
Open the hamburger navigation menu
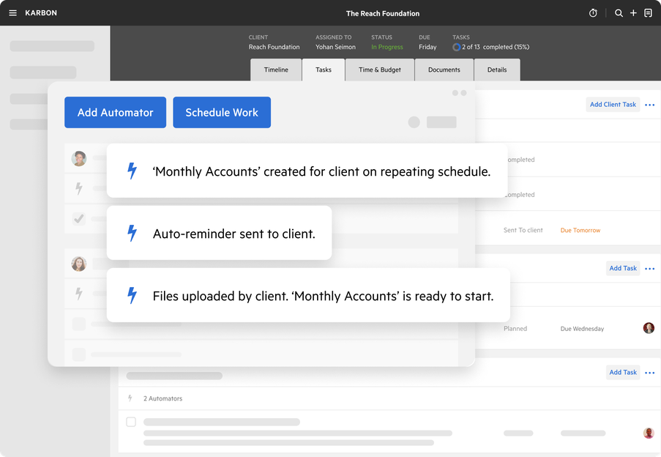[12, 12]
